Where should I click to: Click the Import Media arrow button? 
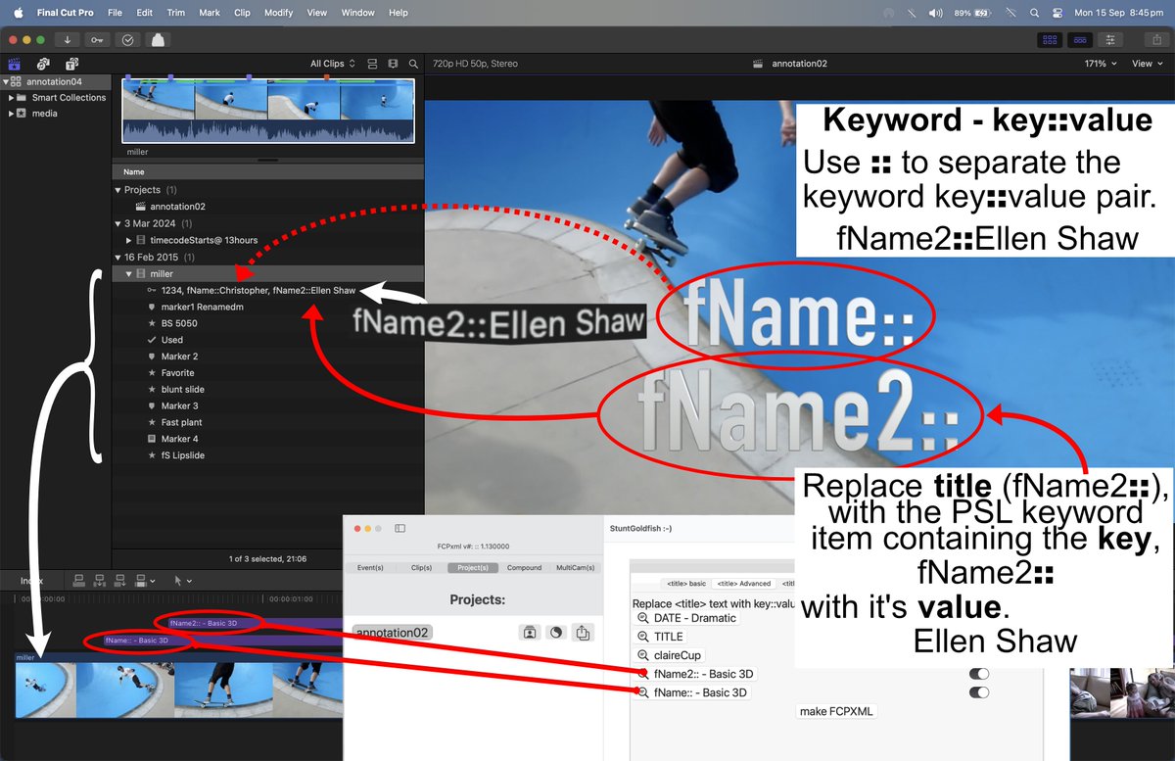click(x=68, y=39)
